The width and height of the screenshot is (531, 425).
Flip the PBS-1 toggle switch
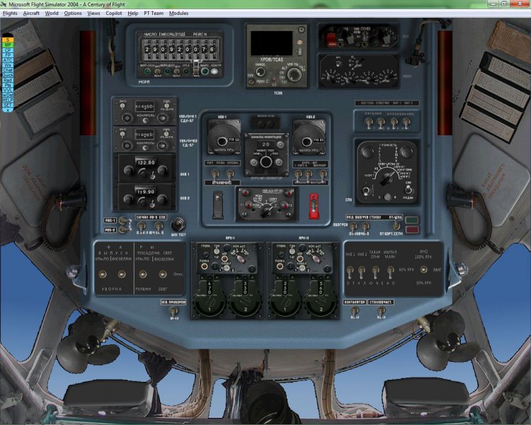click(124, 221)
